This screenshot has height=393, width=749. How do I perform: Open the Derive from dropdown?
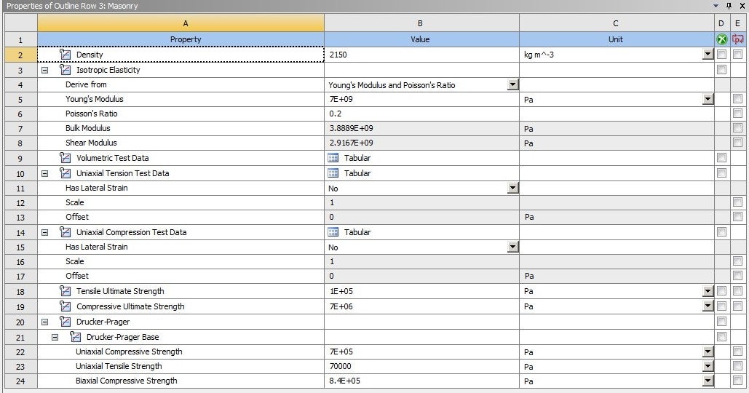click(512, 84)
